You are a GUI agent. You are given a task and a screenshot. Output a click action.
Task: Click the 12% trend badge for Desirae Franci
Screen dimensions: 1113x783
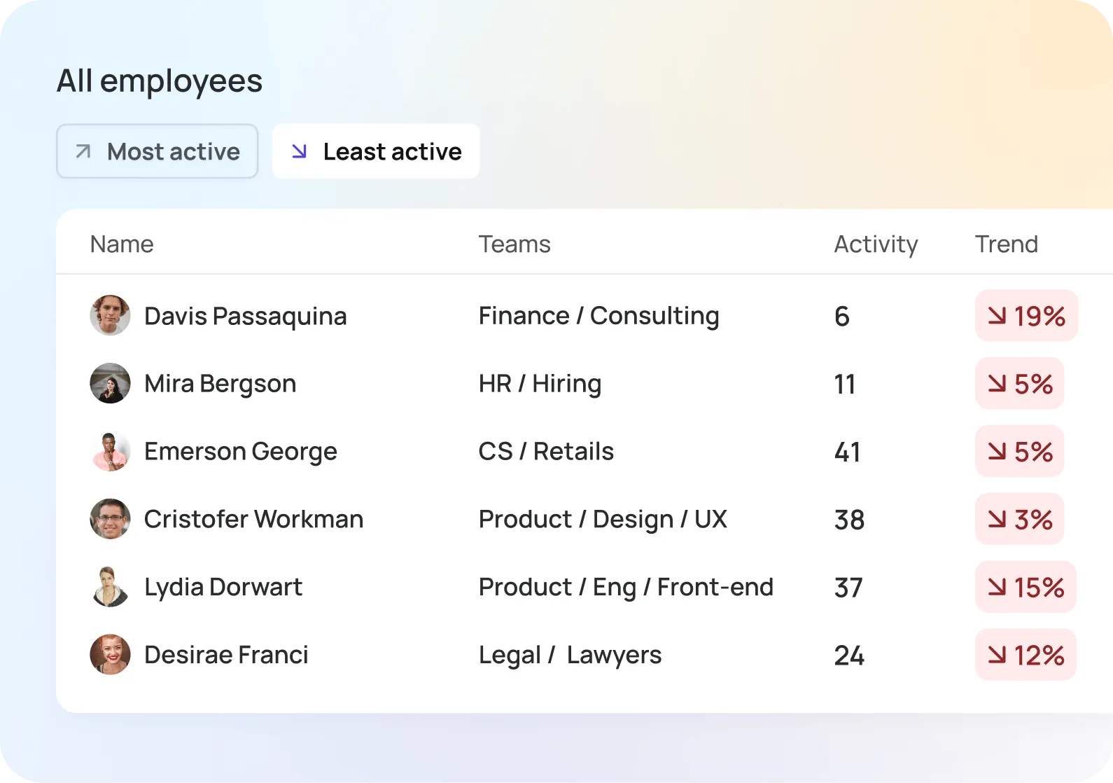tap(1025, 655)
